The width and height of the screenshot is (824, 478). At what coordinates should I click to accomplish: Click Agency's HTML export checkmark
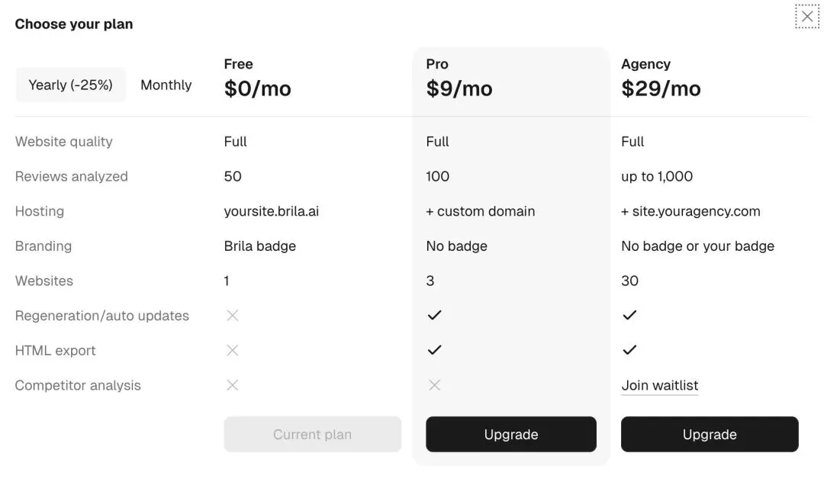click(x=629, y=350)
